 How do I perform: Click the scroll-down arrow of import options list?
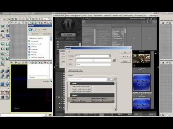pyautogui.click(x=116, y=109)
